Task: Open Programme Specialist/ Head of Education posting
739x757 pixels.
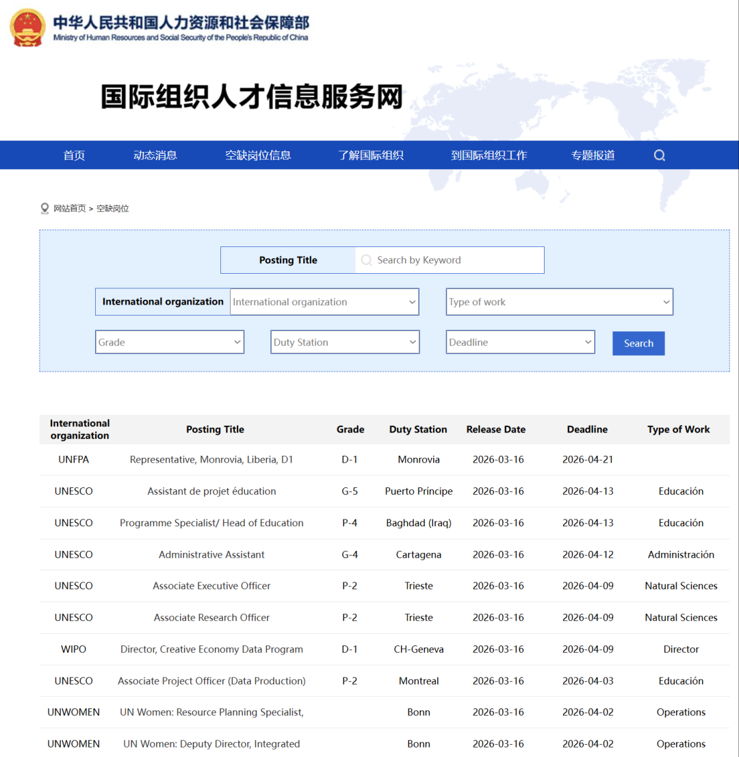Action: pos(211,523)
